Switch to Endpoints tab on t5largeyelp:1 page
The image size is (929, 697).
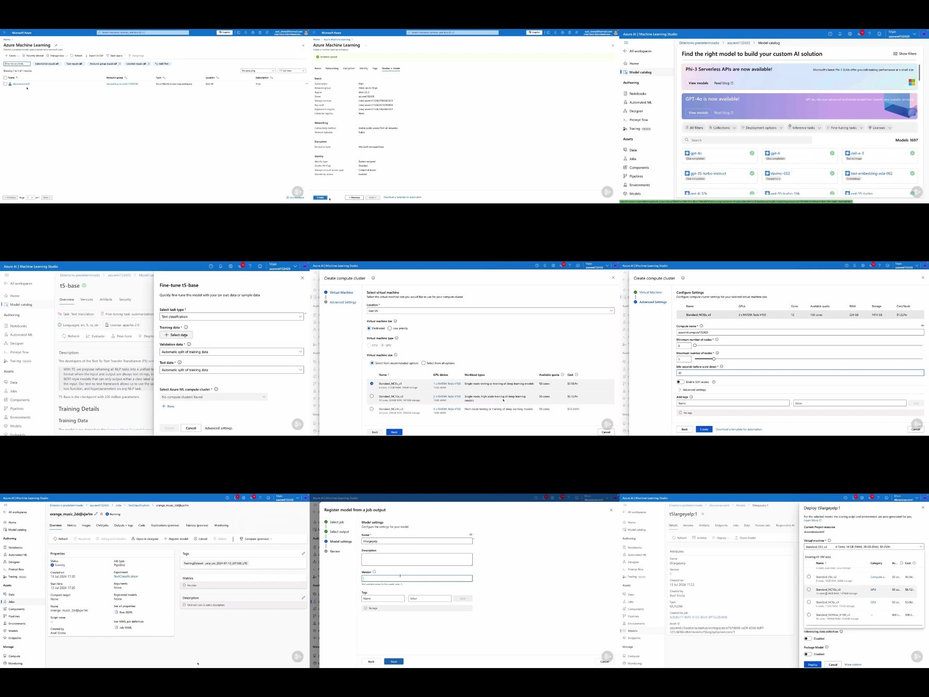[x=721, y=525]
